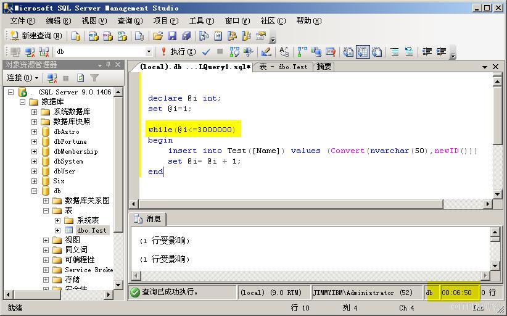Click the Decrease Indent icon
The width and height of the screenshot is (507, 316).
point(427,52)
